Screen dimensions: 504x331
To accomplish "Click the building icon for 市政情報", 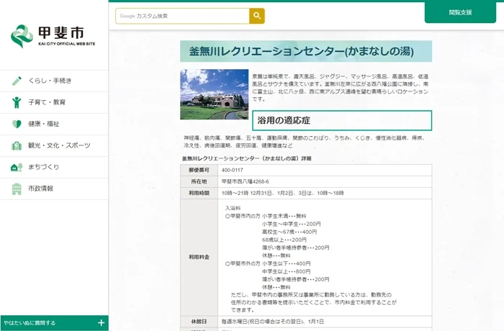I will (17, 189).
